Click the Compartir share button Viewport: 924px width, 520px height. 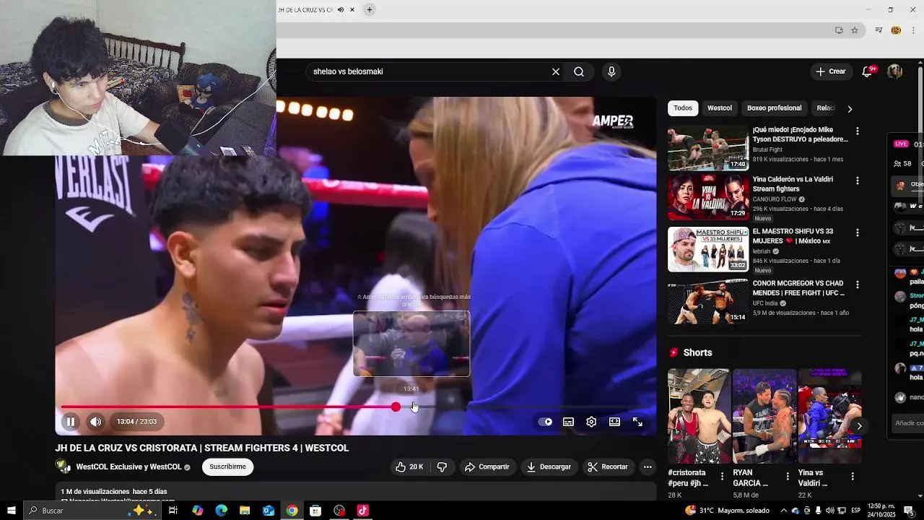pos(487,467)
